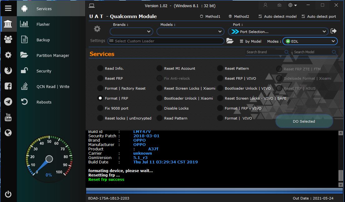Click the Security unlocked padlock icon
The width and height of the screenshot is (345, 202).
click(x=24, y=70)
